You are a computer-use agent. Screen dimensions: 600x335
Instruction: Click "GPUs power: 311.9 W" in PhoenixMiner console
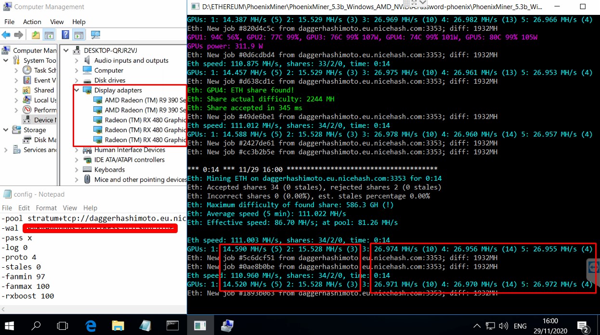[225, 46]
